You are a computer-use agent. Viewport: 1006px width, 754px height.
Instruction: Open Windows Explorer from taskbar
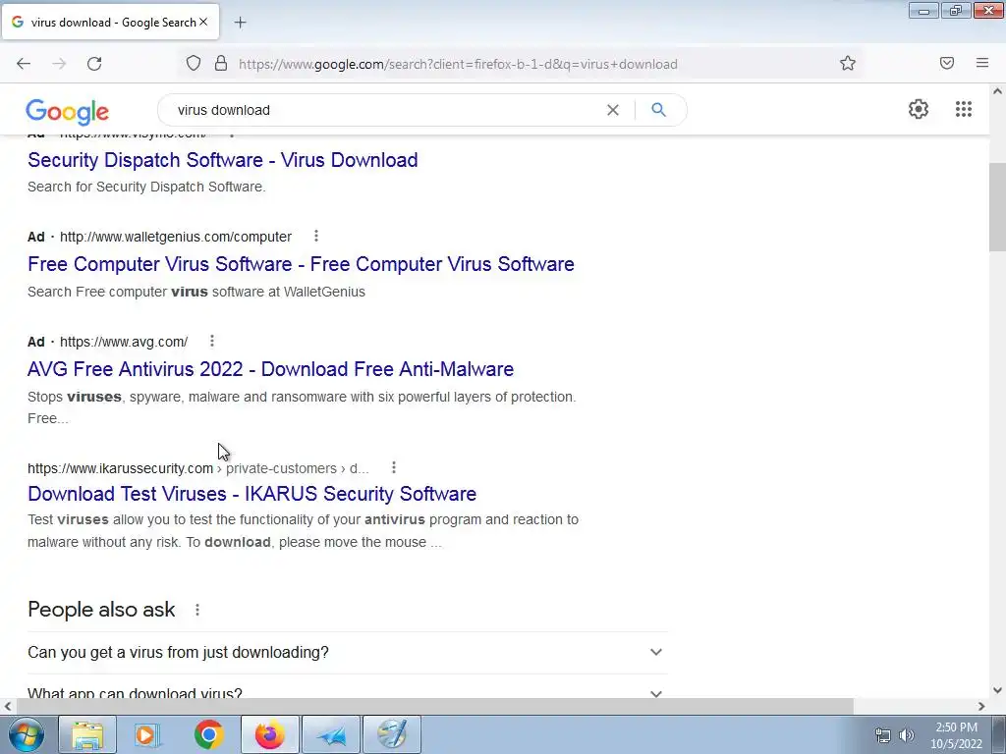(x=87, y=734)
